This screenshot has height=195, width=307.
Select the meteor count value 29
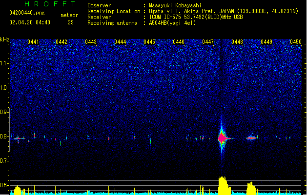(71, 22)
